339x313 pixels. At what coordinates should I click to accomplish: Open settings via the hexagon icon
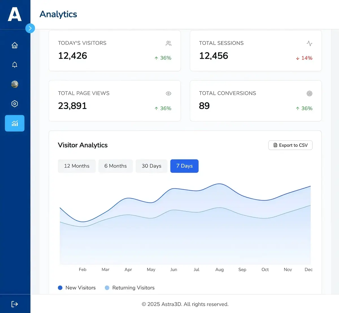[15, 104]
